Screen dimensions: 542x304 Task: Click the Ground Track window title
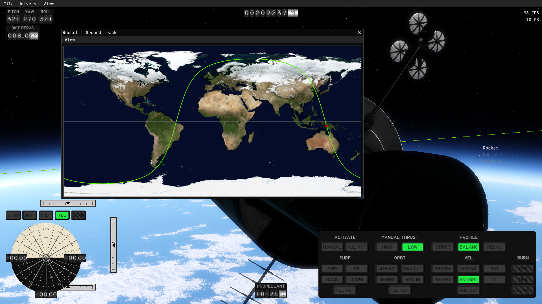tap(89, 33)
